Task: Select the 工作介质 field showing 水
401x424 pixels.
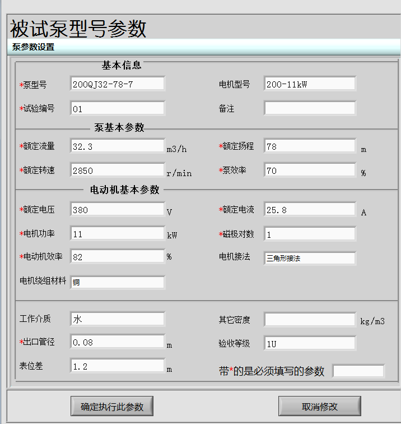Action: (x=118, y=319)
